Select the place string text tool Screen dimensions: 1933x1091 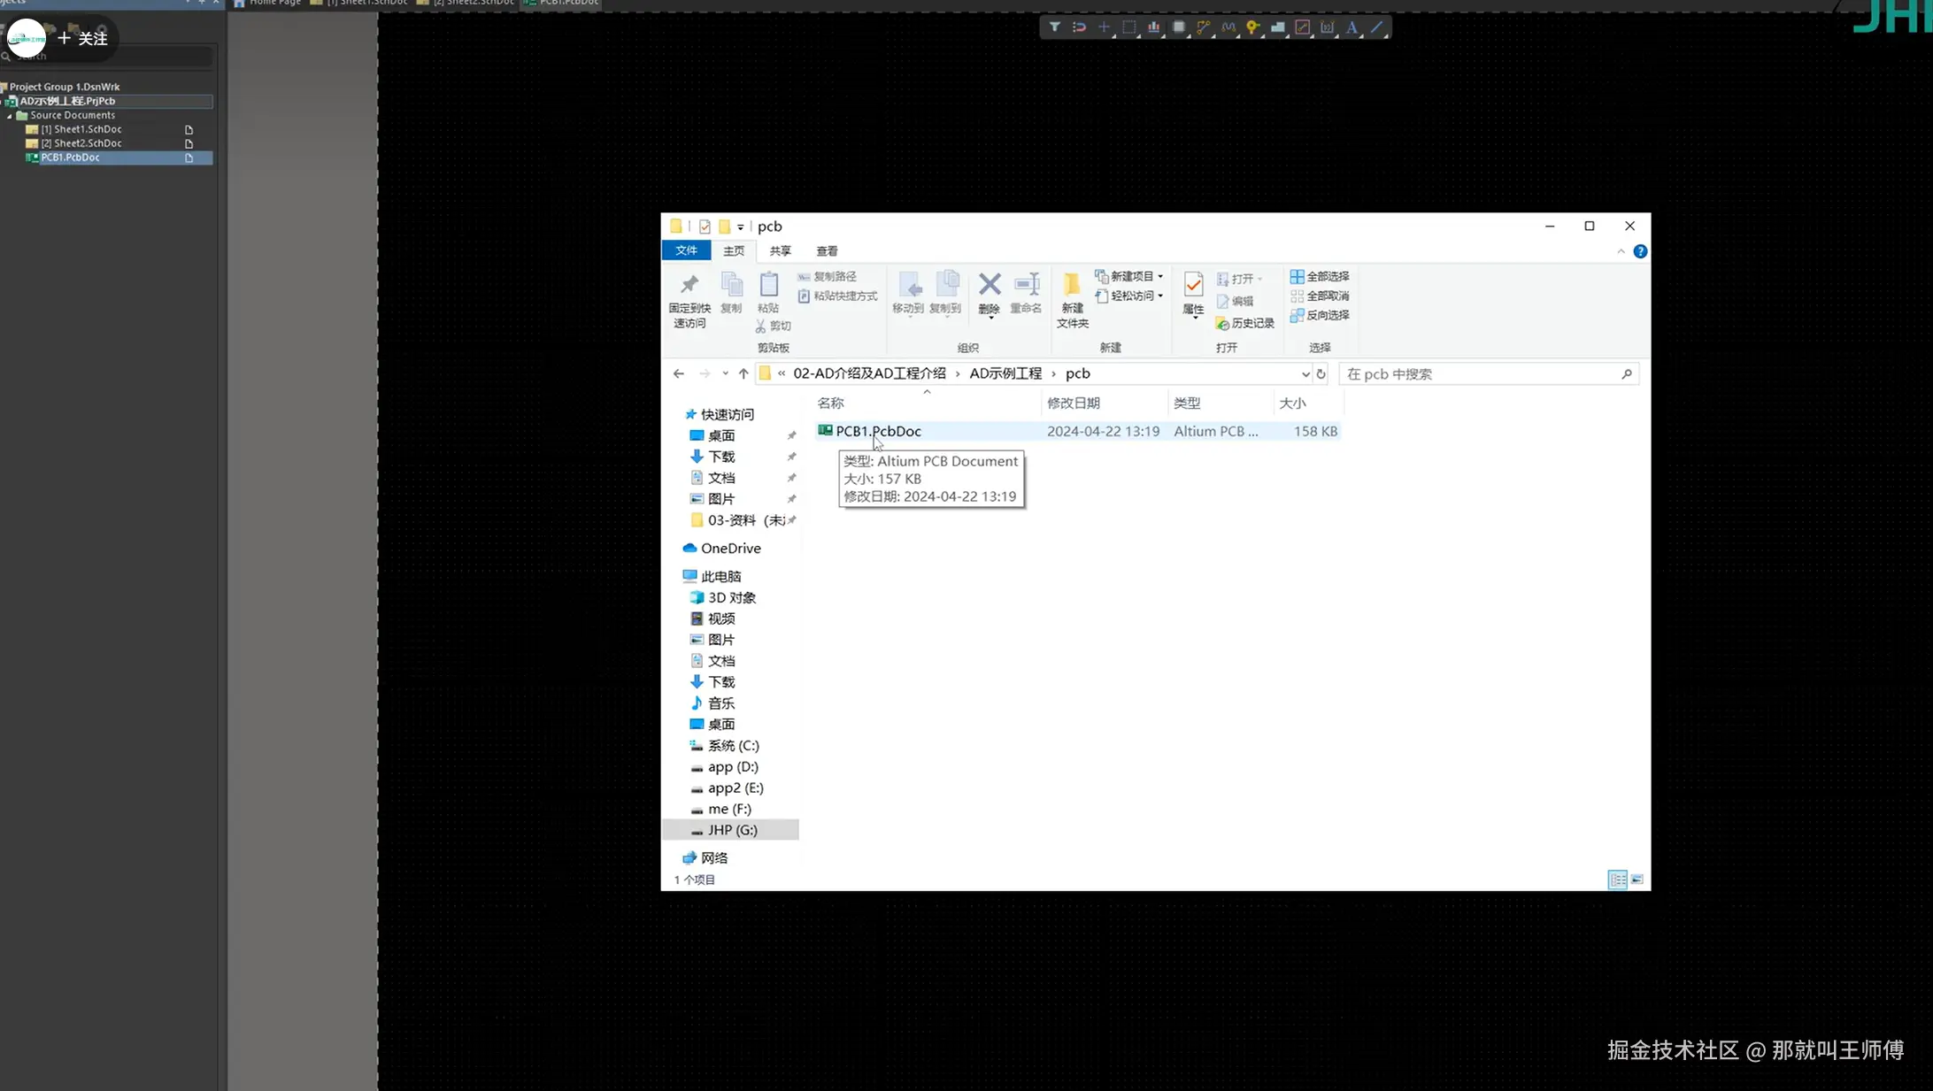1352,27
